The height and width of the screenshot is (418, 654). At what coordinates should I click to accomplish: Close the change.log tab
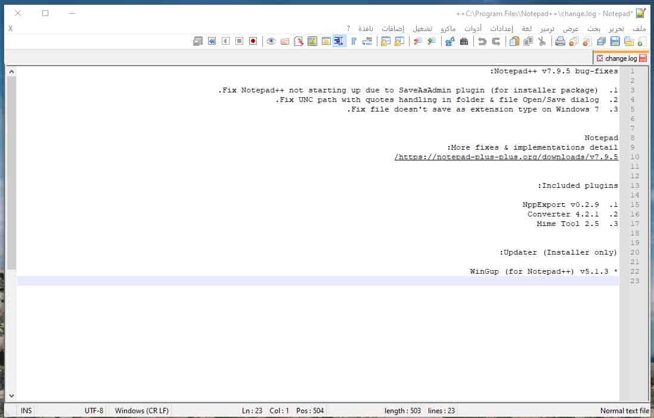coord(600,58)
